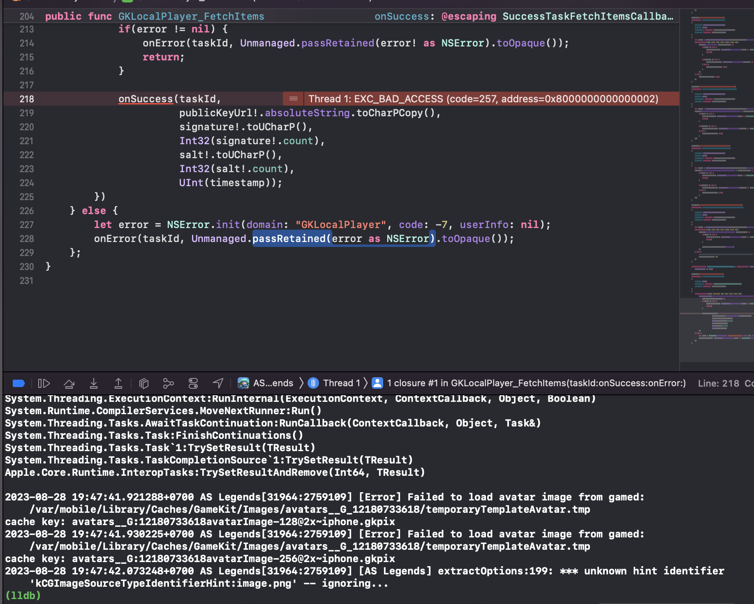Click the stack frame person icon
Viewport: 754px width, 604px height.
[x=377, y=383]
